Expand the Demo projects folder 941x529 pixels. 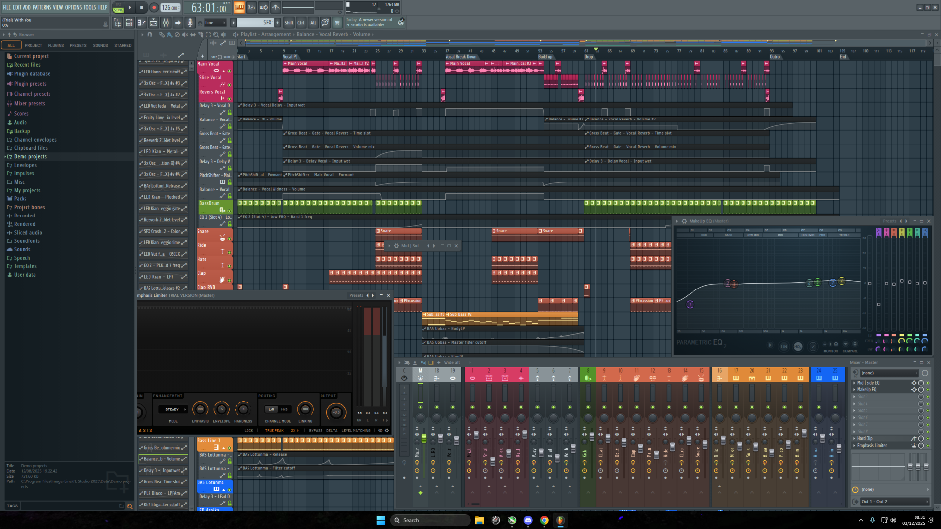pyautogui.click(x=30, y=157)
